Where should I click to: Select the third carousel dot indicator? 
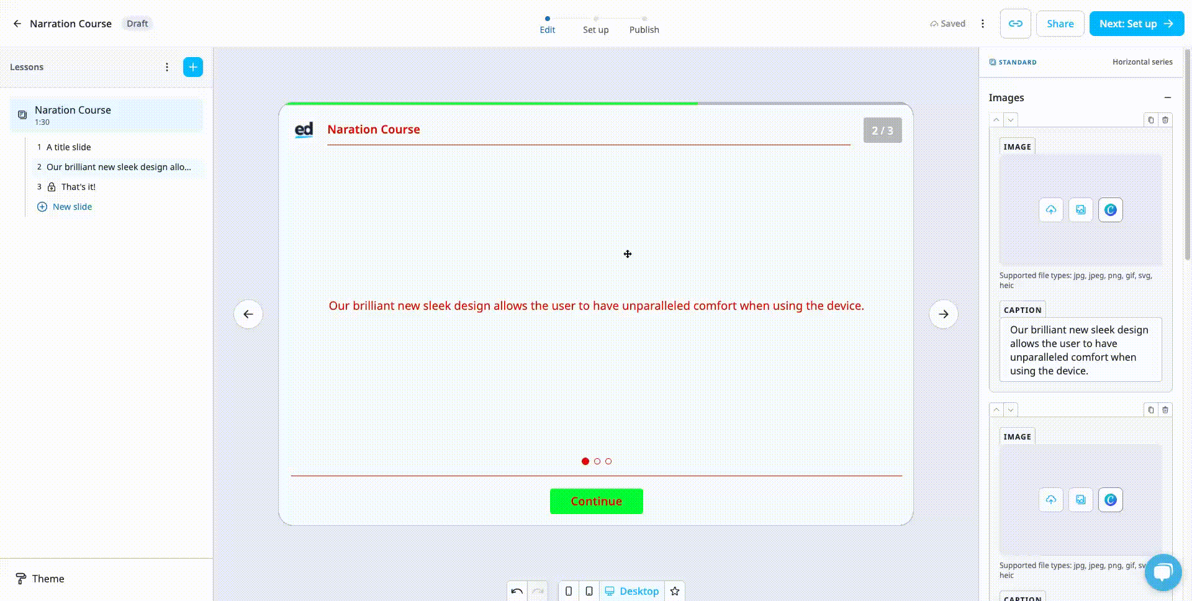[x=608, y=461]
